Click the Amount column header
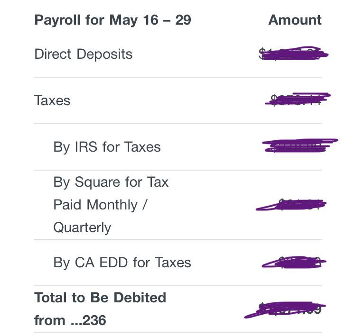Viewport: 356px width, 336px height. pyautogui.click(x=295, y=20)
